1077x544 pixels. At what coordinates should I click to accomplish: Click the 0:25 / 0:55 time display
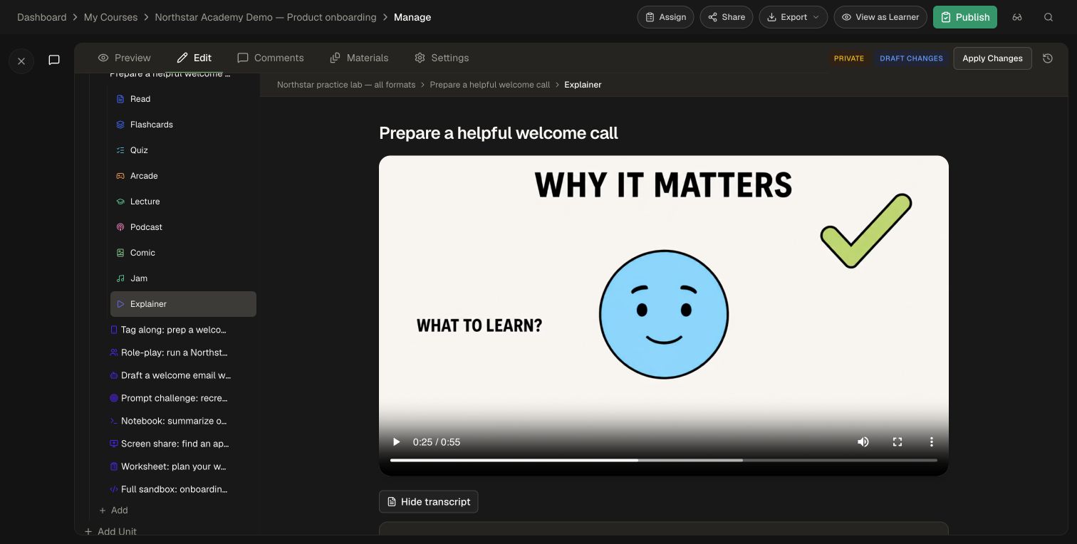(x=437, y=442)
